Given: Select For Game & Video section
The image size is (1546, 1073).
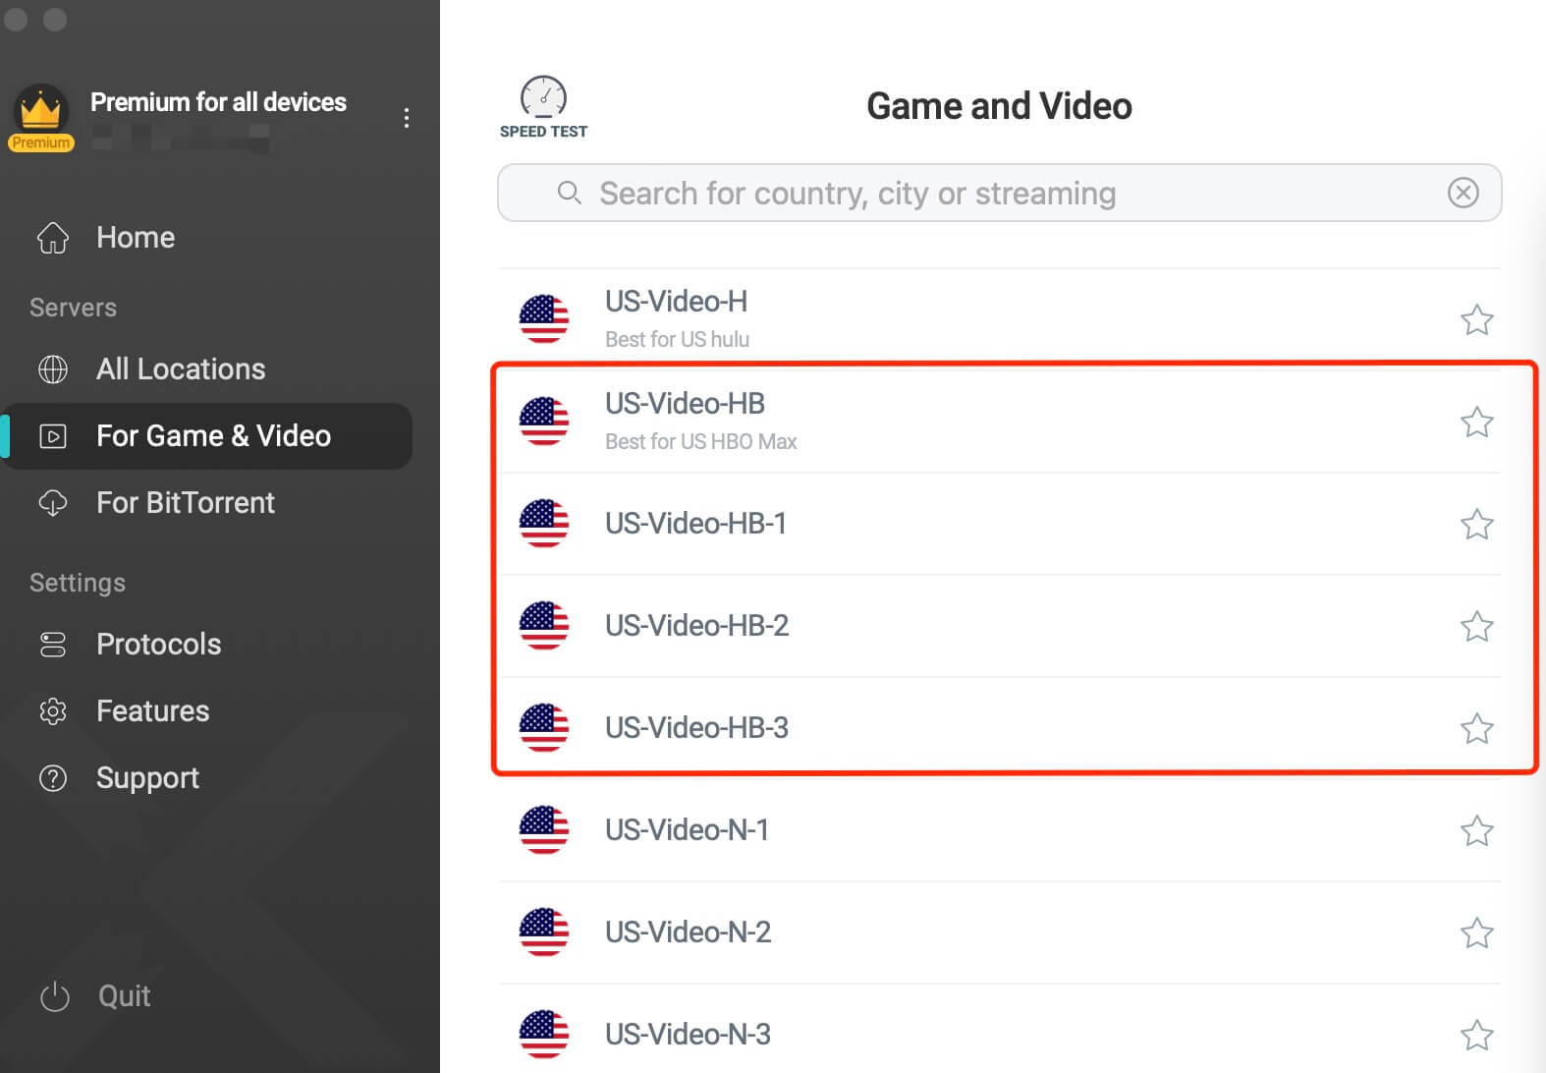Looking at the screenshot, I should pyautogui.click(x=206, y=436).
